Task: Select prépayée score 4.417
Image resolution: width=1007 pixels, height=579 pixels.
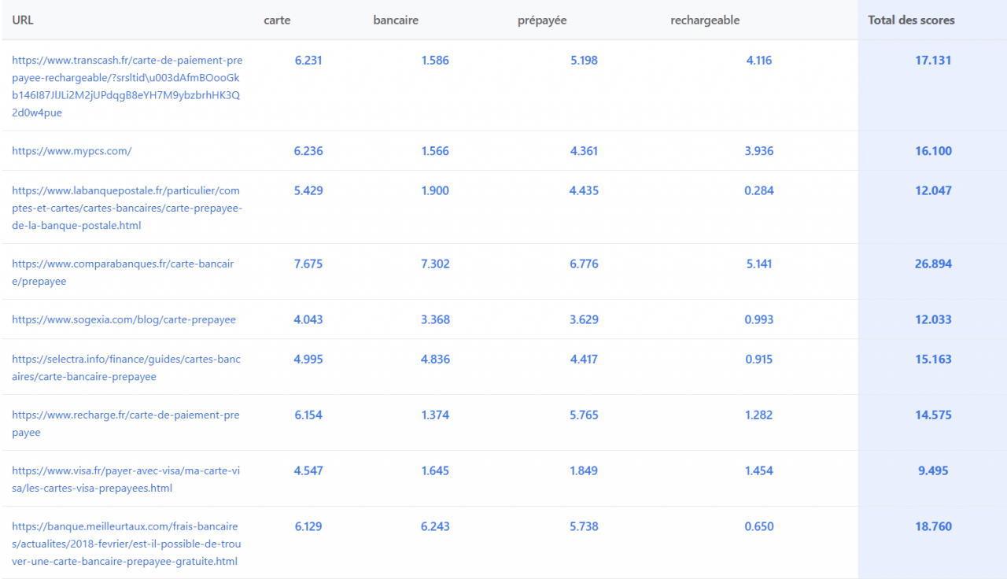Action: [584, 359]
